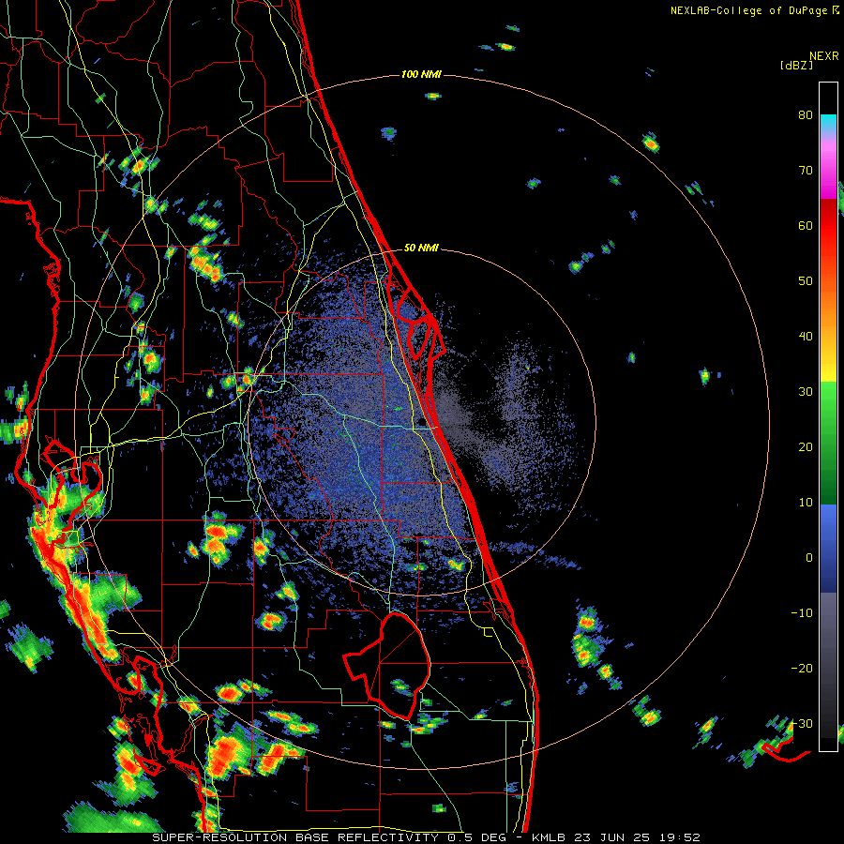The image size is (844, 844).
Task: Click the 0 value on the dBZ scale
Action: click(809, 558)
